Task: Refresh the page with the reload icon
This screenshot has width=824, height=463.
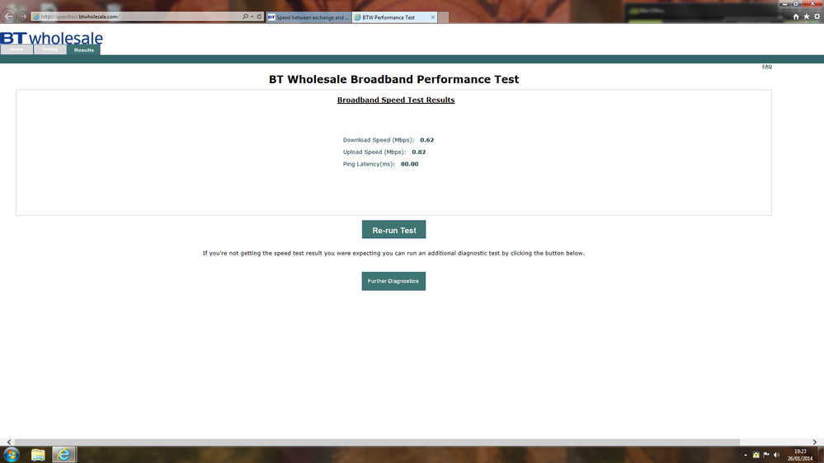Action: pyautogui.click(x=259, y=16)
